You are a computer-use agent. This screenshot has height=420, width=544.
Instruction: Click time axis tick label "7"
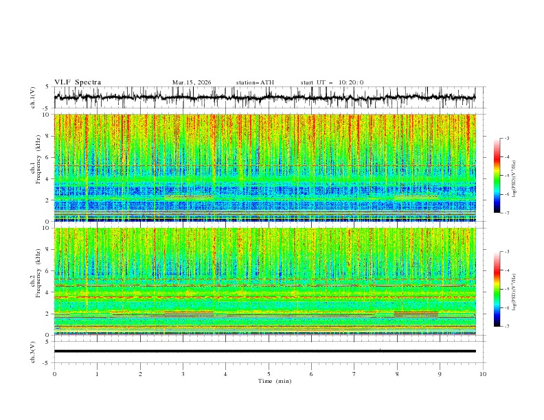(354, 374)
